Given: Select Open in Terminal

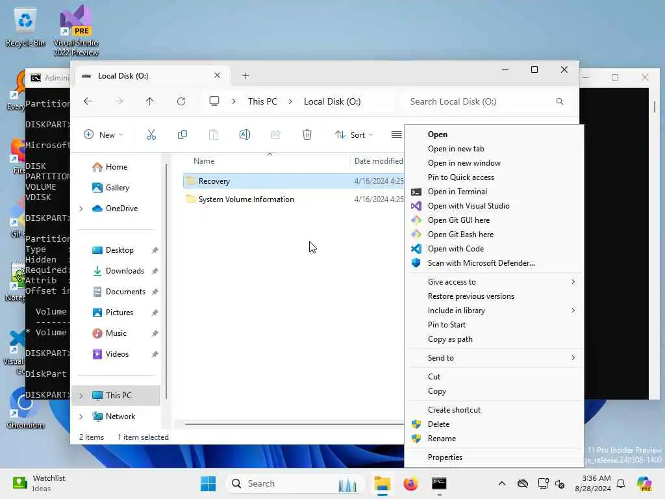Looking at the screenshot, I should pos(494,192).
